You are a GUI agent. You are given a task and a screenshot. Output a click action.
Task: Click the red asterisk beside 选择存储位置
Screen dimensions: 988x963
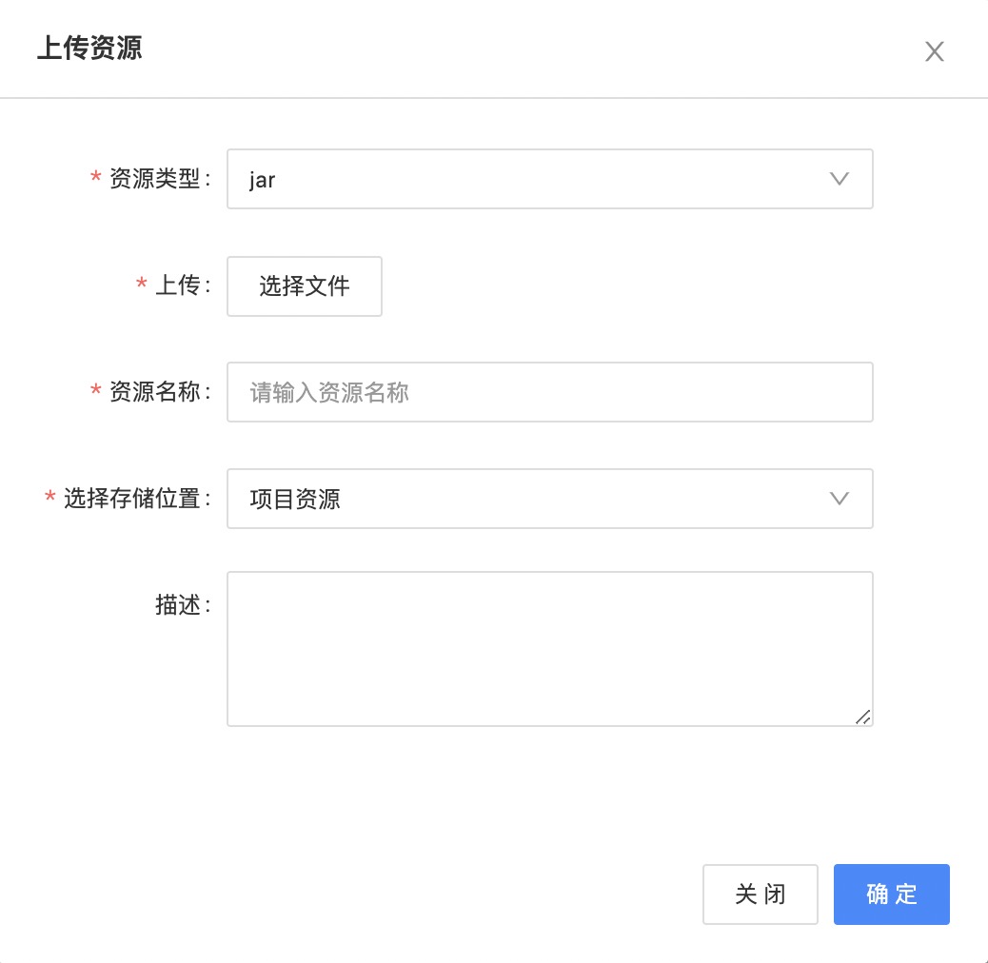[49, 497]
